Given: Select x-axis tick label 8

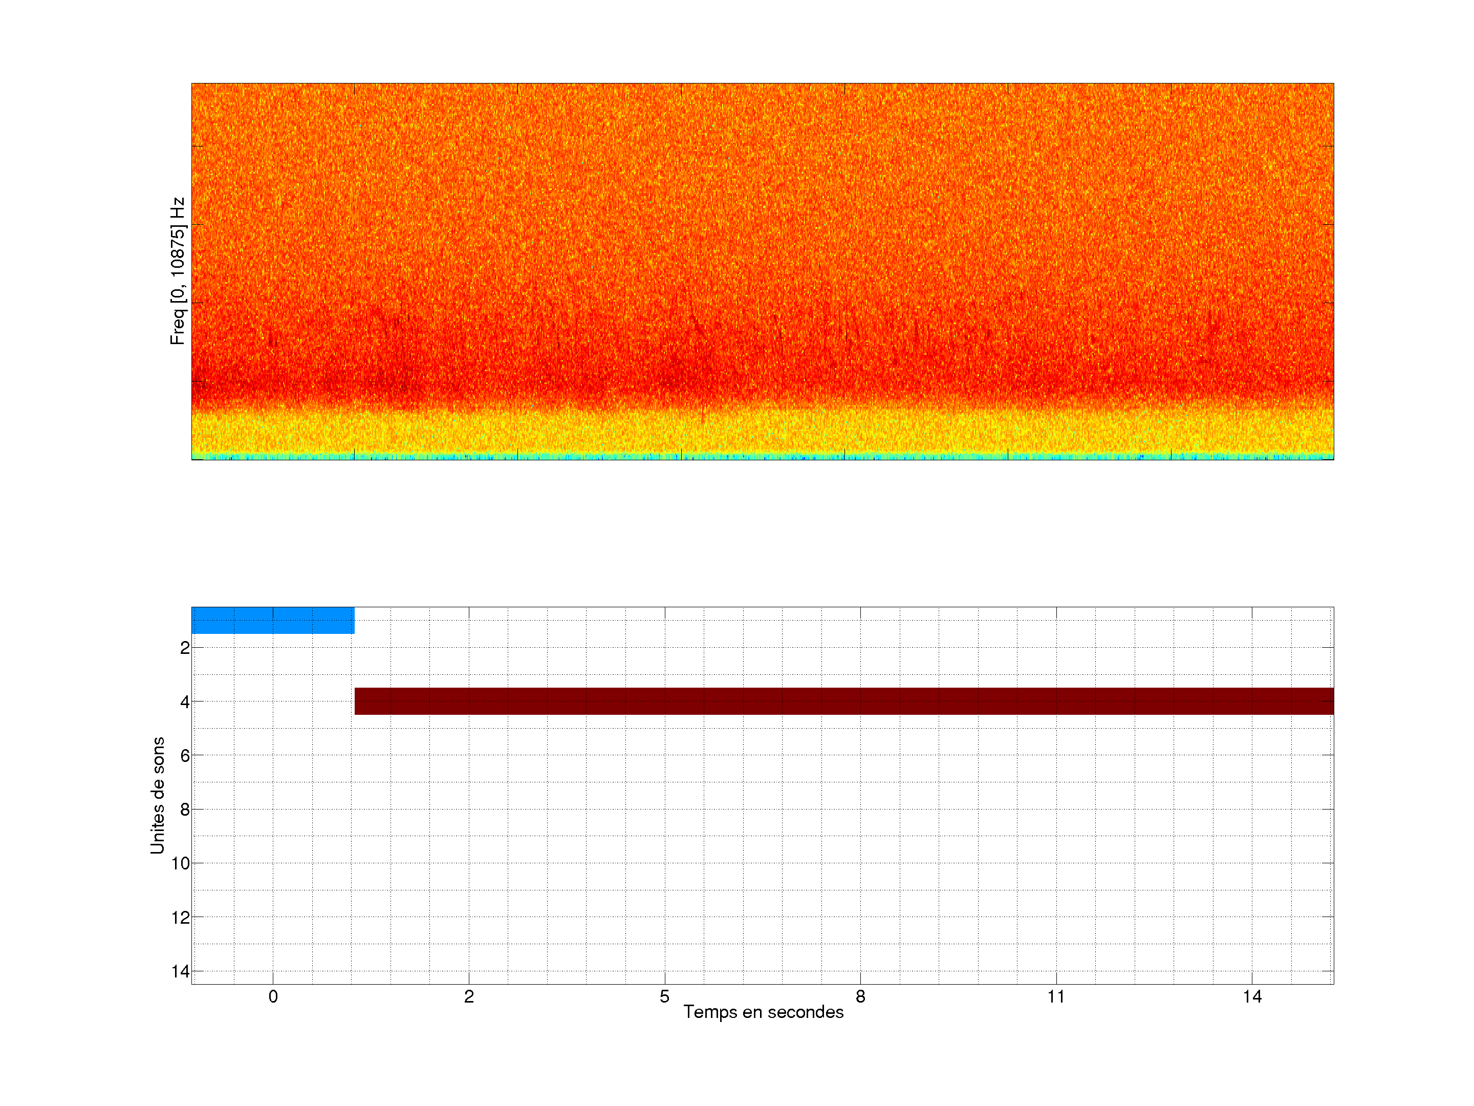Looking at the screenshot, I should (x=860, y=996).
